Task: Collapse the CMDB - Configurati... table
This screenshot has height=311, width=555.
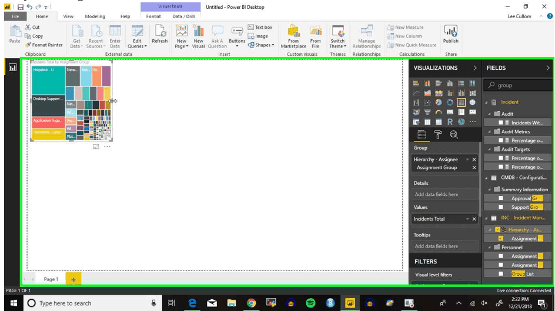Action: tap(486, 178)
